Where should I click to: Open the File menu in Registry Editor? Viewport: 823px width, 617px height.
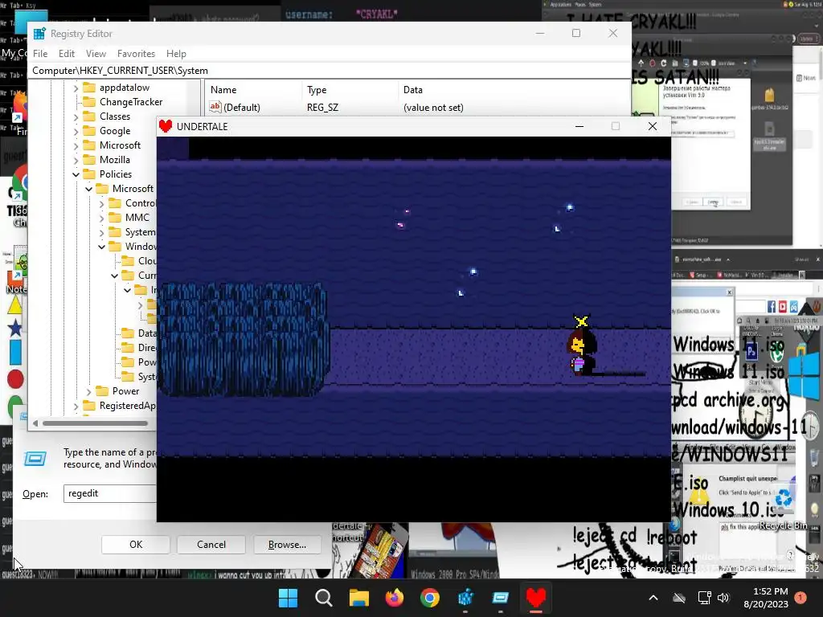pyautogui.click(x=40, y=54)
